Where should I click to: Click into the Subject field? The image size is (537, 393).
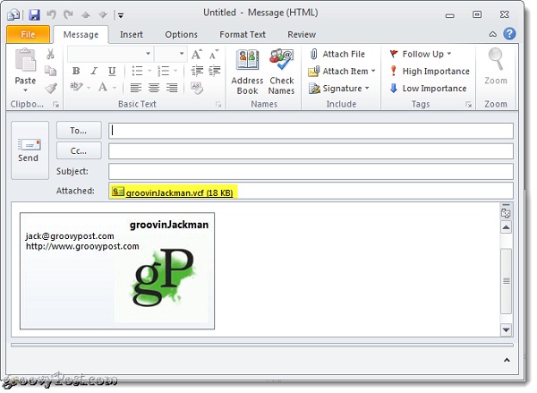(x=311, y=171)
